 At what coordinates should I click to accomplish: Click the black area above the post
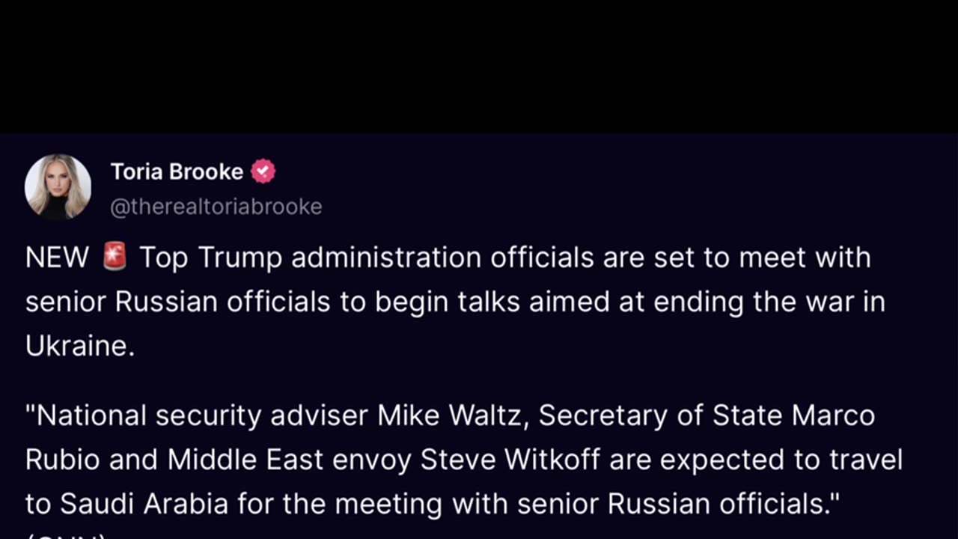tap(479, 66)
